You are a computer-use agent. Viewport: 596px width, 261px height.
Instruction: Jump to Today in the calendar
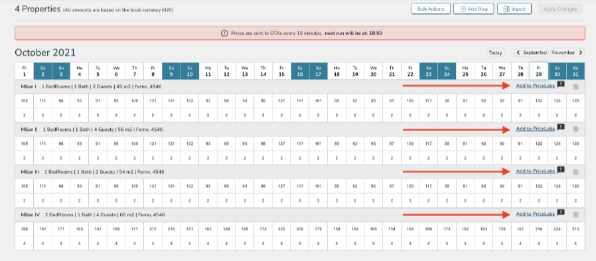click(x=495, y=52)
